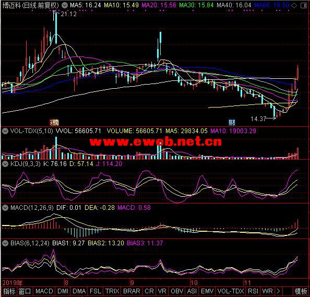Open the main chart indicator dropdown arrow
This screenshot has width=310, height=297.
(x=64, y=5)
